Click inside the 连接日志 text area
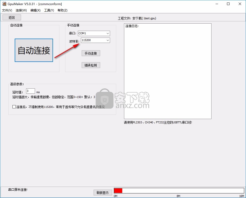Viewport: 246px width, 198px height. [x=168, y=71]
